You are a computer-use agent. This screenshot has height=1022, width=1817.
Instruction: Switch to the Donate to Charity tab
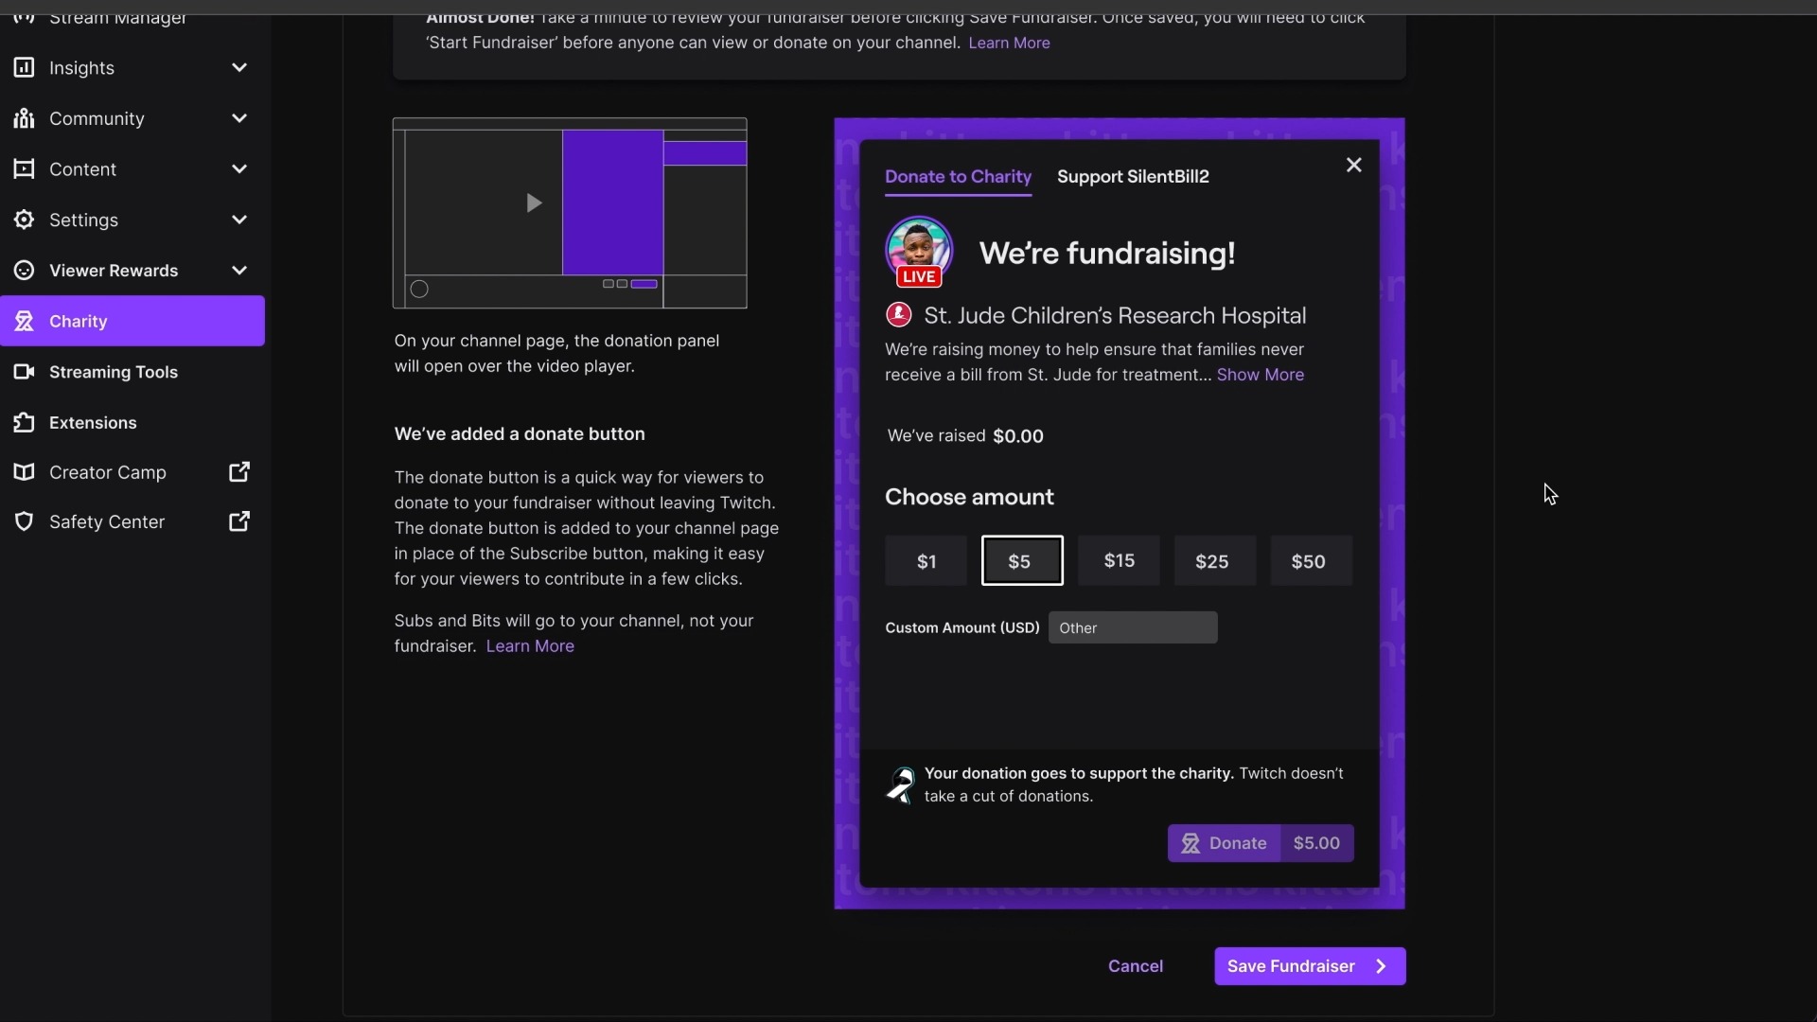[956, 176]
